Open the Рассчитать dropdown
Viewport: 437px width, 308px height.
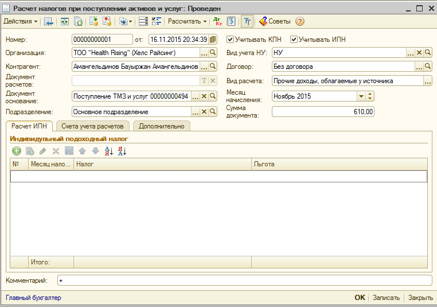pyautogui.click(x=187, y=21)
